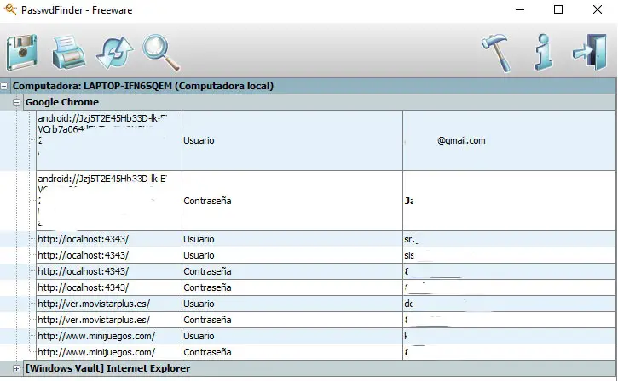The image size is (618, 381).
Task: Click the exit door icon
Action: tap(590, 52)
